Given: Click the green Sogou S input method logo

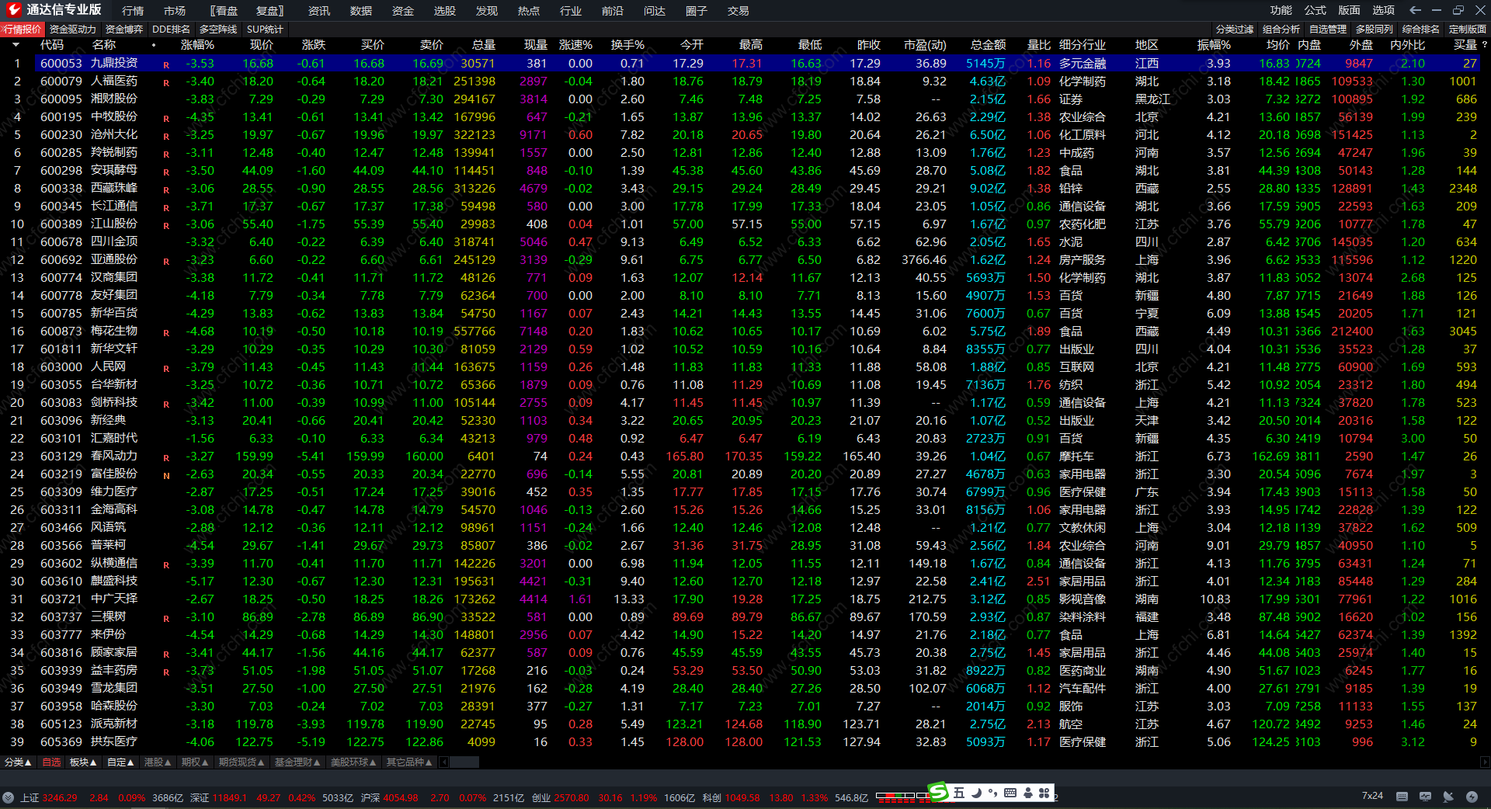Looking at the screenshot, I should coord(938,792).
